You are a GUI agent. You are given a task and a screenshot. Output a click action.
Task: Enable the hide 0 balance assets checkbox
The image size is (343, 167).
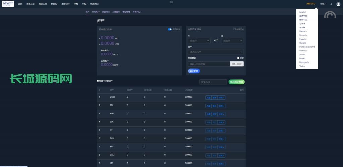[x=98, y=81]
